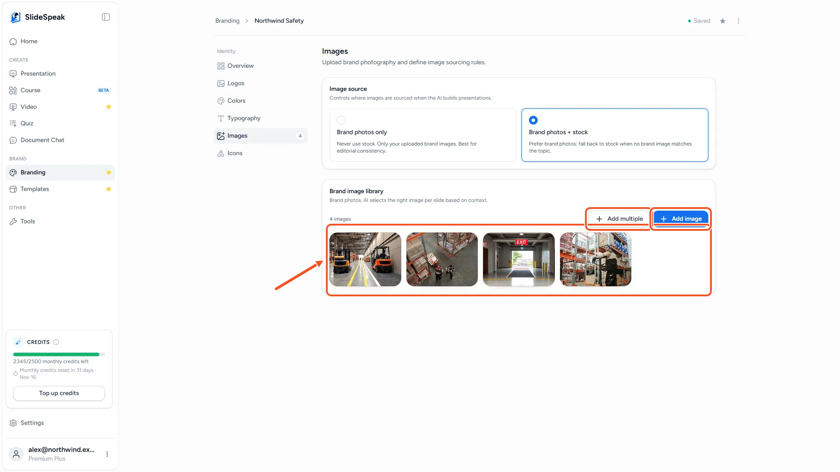Click the Video premium gem badge

point(108,107)
